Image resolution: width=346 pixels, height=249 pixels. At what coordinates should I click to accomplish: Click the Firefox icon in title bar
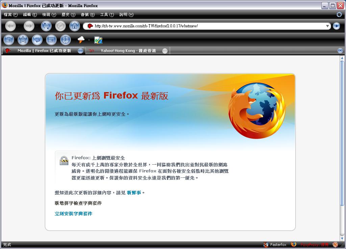(x=5, y=5)
